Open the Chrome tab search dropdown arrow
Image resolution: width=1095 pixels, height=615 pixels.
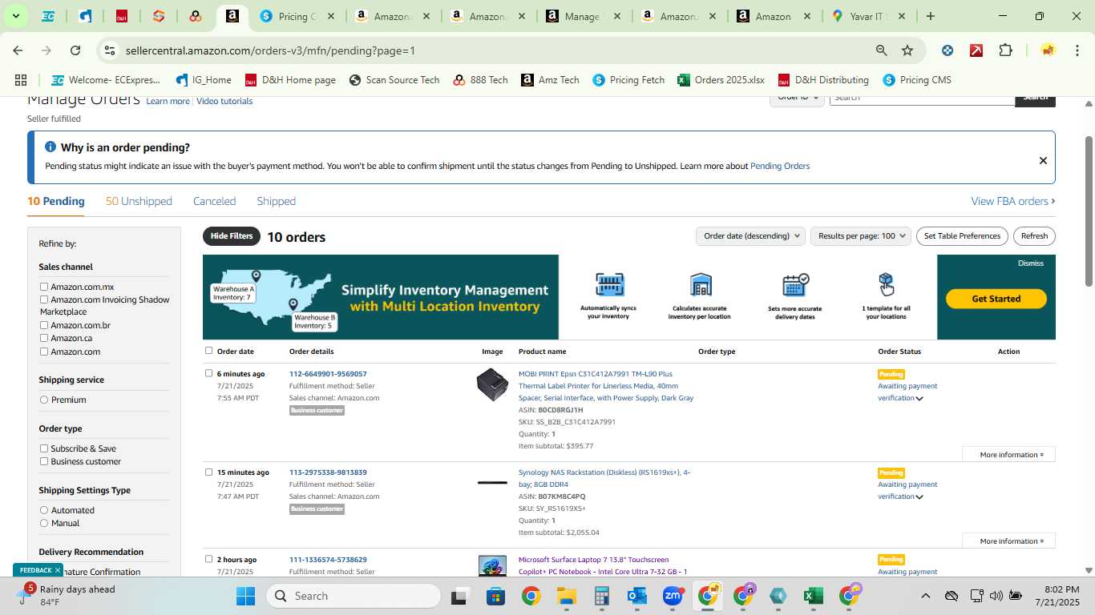(15, 16)
